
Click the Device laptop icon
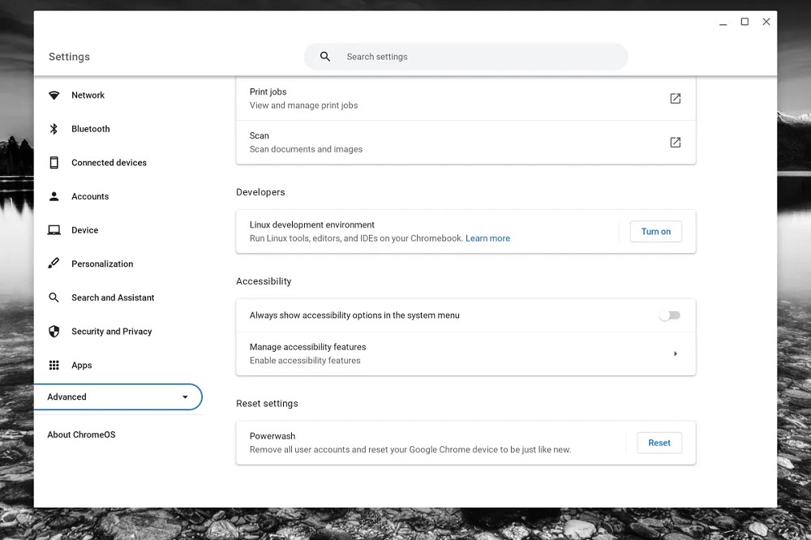(54, 230)
